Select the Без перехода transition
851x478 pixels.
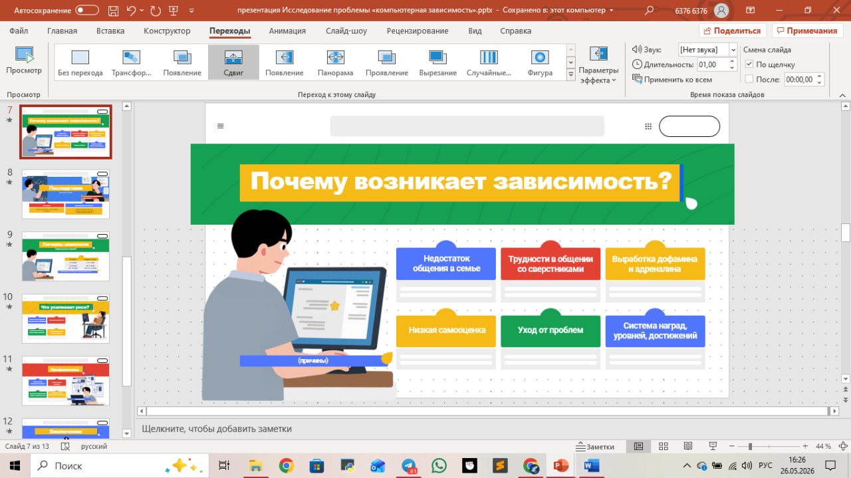tap(80, 63)
